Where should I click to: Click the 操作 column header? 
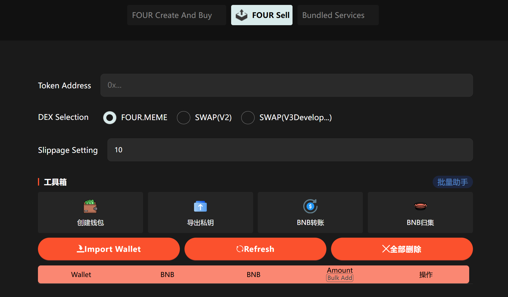click(426, 274)
